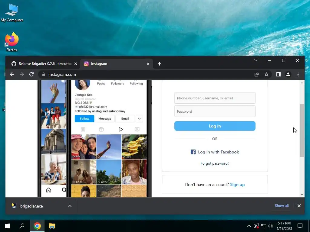310x232 pixels.
Task: Click the Follow button in the phone mockup
Action: pyautogui.click(x=84, y=118)
